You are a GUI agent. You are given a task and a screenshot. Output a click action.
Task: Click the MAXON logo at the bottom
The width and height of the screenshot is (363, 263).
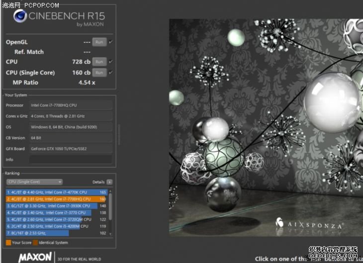pyautogui.click(x=35, y=257)
